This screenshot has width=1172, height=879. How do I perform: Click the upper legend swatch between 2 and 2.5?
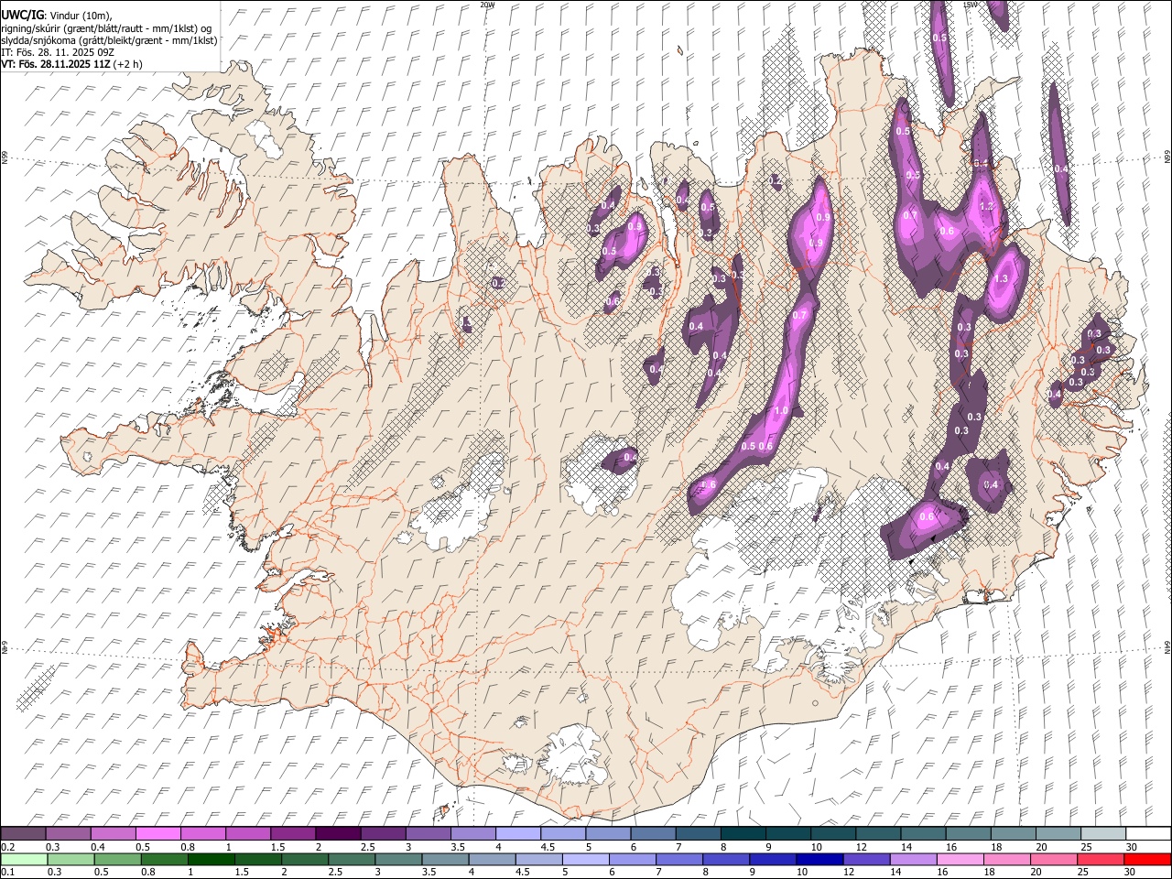coord(338,833)
